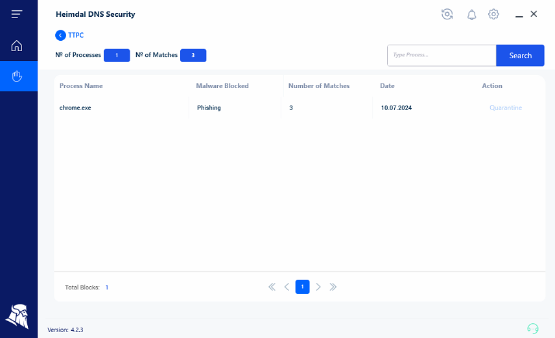Click the Heimdal DNS Security title
This screenshot has height=338, width=555.
pyautogui.click(x=95, y=14)
